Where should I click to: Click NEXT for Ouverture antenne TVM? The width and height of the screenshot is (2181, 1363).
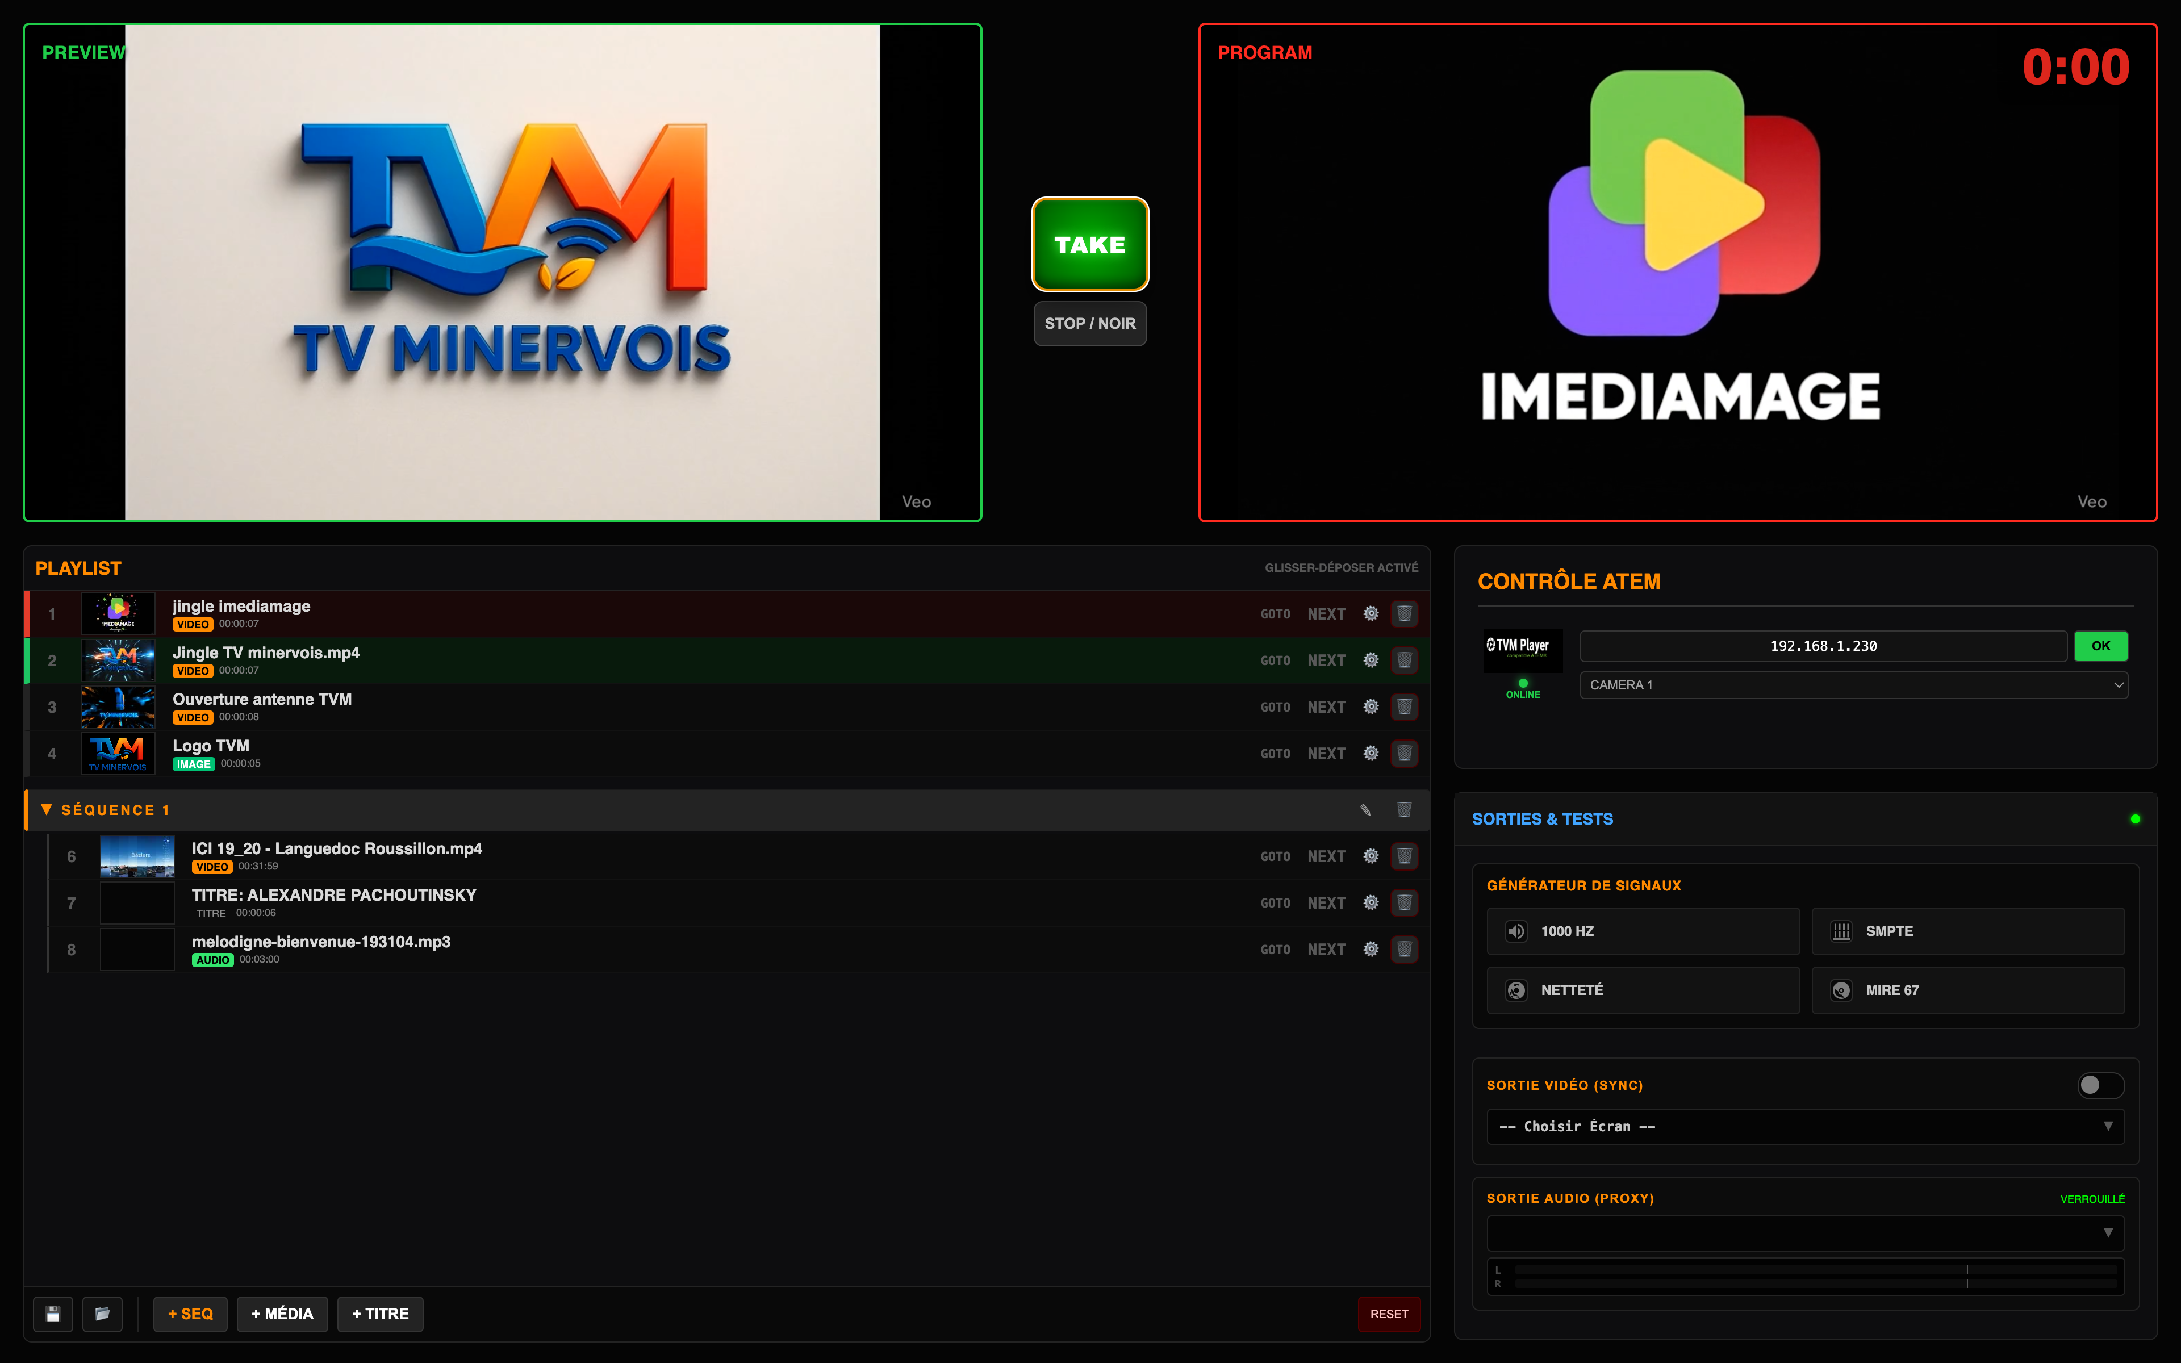pyautogui.click(x=1327, y=708)
